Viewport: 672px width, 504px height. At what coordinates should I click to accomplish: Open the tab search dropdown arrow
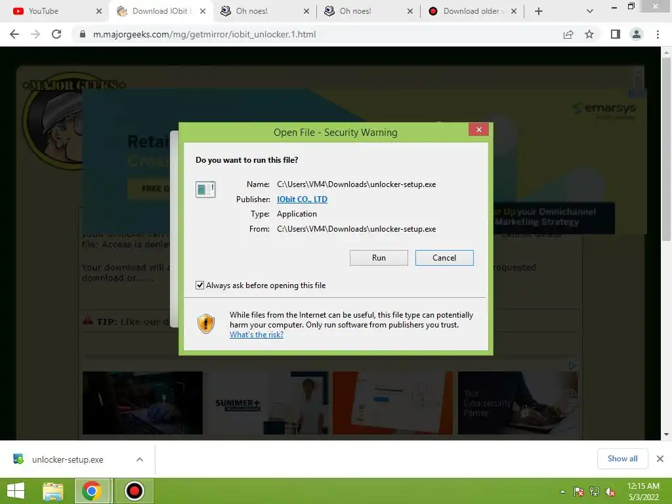590,11
